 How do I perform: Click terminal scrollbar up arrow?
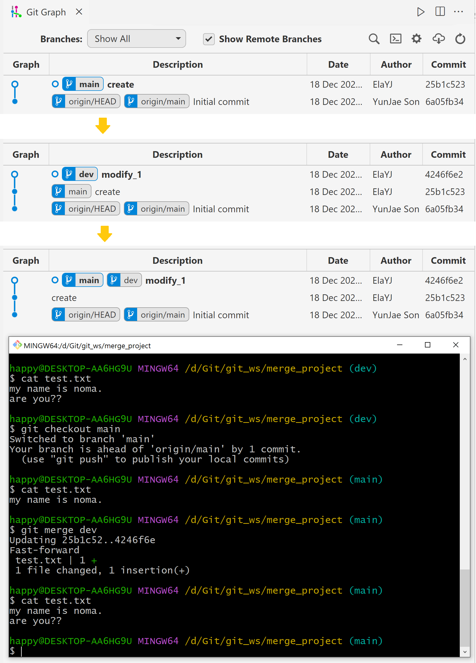(465, 359)
